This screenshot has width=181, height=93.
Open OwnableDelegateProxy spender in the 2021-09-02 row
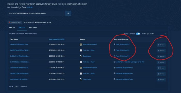click(124, 68)
